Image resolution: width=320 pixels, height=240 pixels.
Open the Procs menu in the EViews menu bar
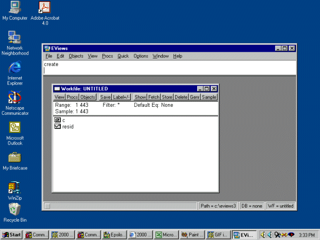tap(107, 56)
